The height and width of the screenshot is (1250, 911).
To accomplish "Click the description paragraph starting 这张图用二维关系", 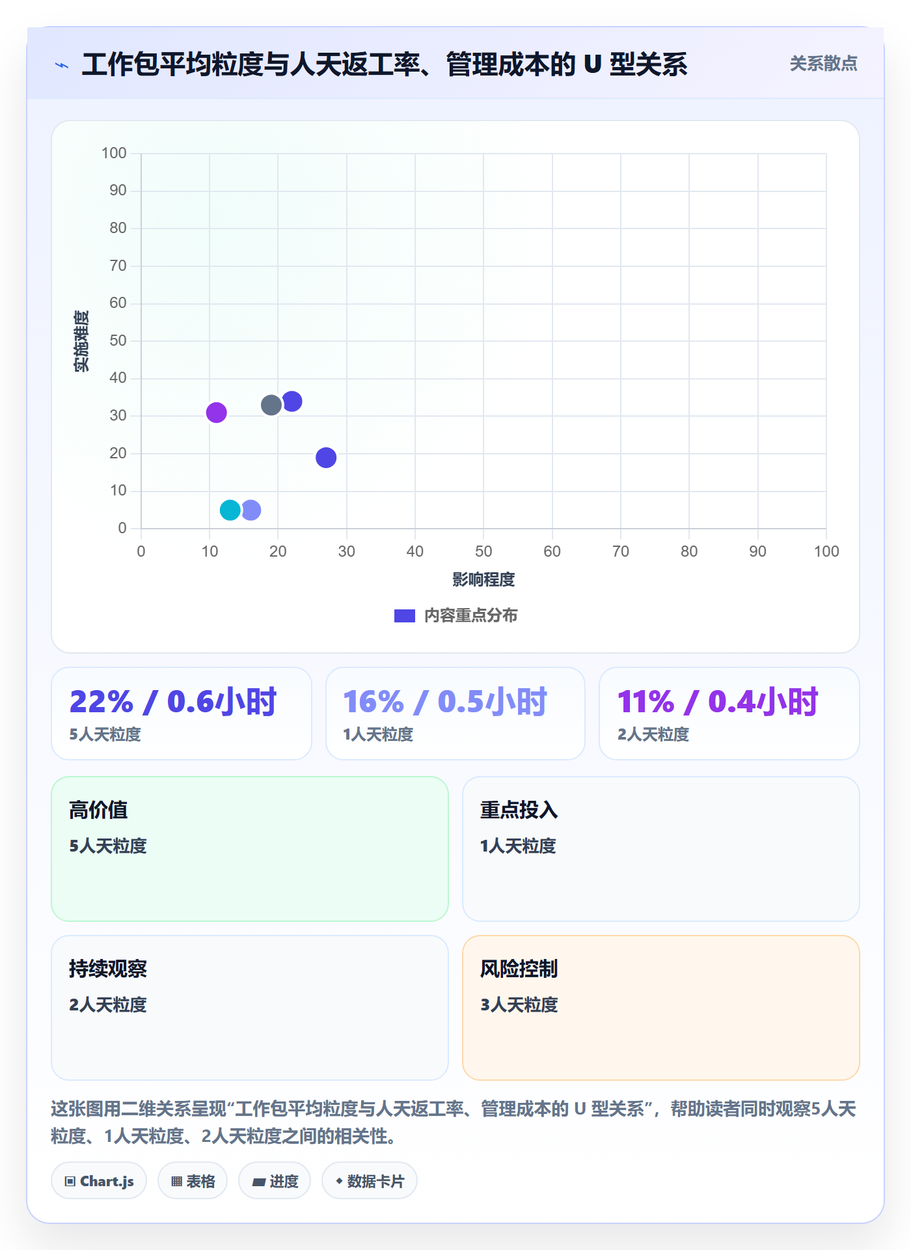I will (454, 1122).
